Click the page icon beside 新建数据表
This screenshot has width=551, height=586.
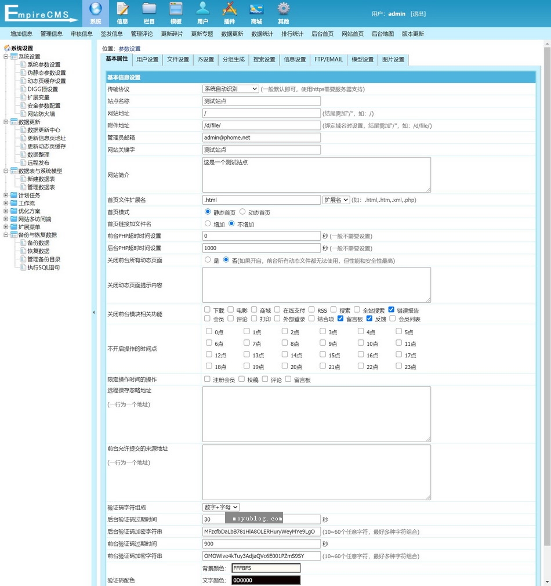[x=23, y=179]
